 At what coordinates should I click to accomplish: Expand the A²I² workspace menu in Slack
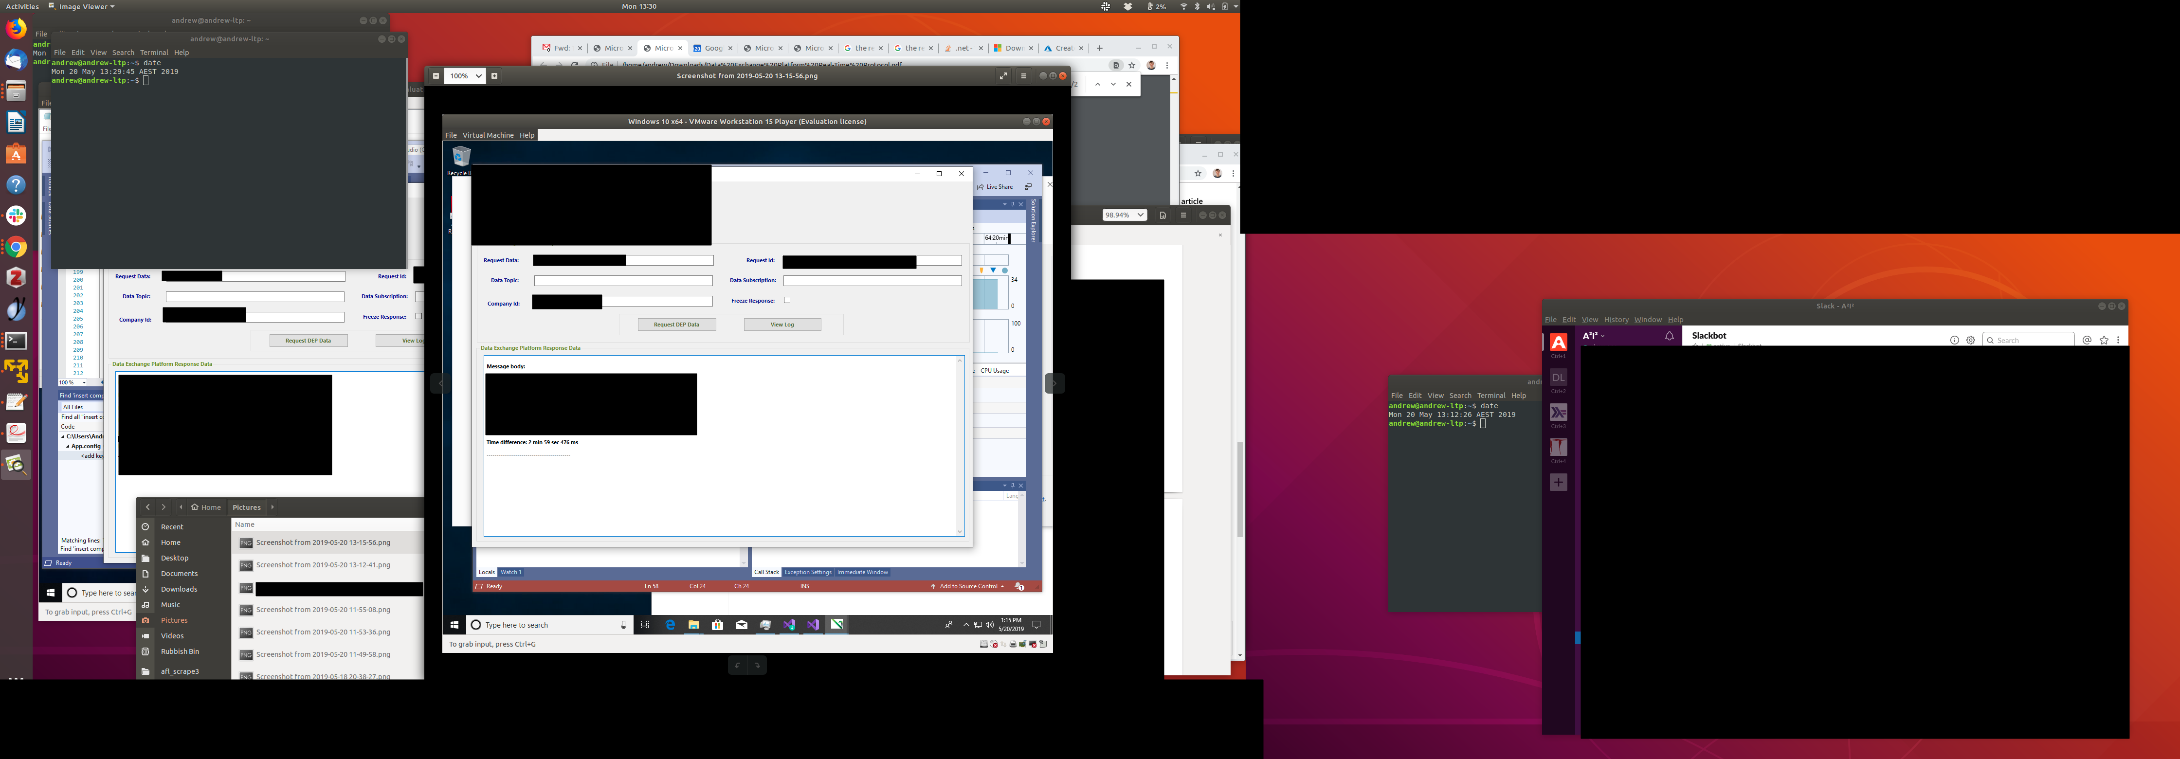pos(1594,336)
